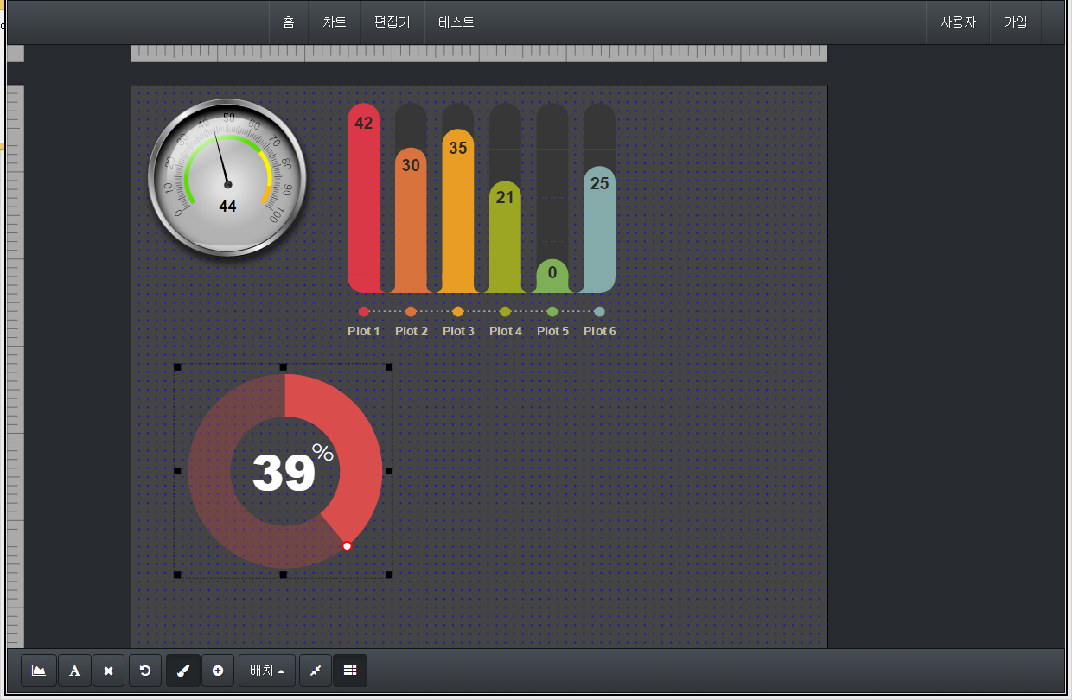Open the 홈 menu item
Image resolution: width=1072 pixels, height=700 pixels.
[289, 22]
